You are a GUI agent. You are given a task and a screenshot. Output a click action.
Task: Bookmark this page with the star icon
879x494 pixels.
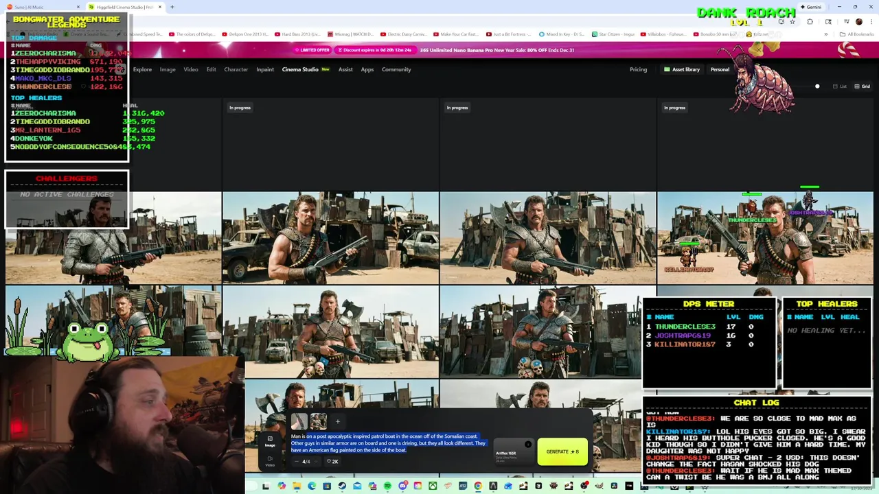(x=792, y=21)
